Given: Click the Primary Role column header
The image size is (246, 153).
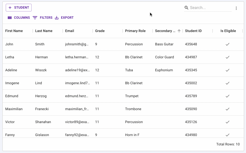Looking at the screenshot, I should pyautogui.click(x=135, y=31).
